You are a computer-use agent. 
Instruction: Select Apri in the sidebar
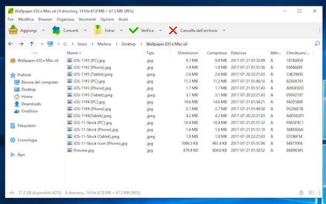[21, 155]
